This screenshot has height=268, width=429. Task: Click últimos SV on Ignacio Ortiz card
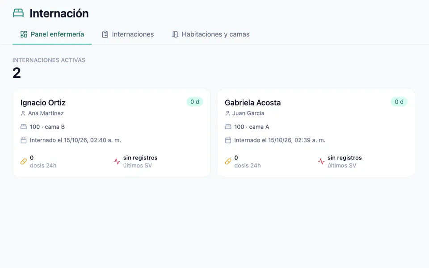138,165
